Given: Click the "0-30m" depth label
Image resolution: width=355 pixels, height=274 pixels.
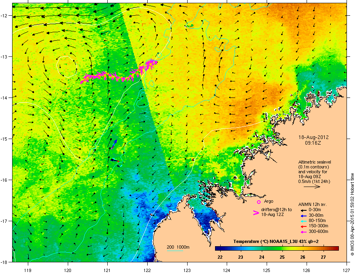Looking at the screenshot, I should click(315, 210).
